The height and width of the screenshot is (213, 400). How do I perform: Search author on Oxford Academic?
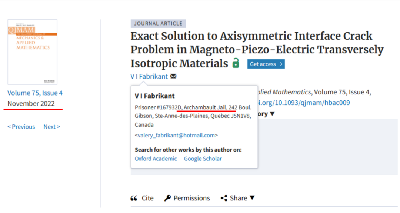[156, 159]
